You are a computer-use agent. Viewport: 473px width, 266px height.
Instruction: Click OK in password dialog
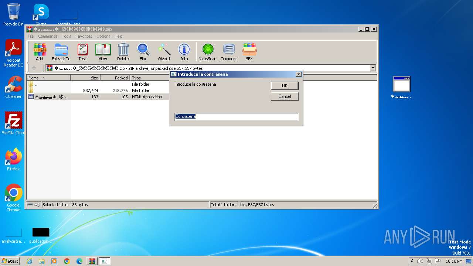(285, 86)
